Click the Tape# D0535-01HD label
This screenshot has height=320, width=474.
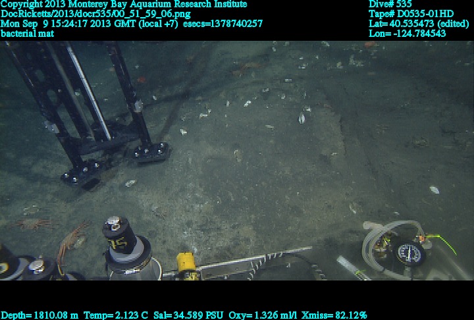tap(411, 14)
